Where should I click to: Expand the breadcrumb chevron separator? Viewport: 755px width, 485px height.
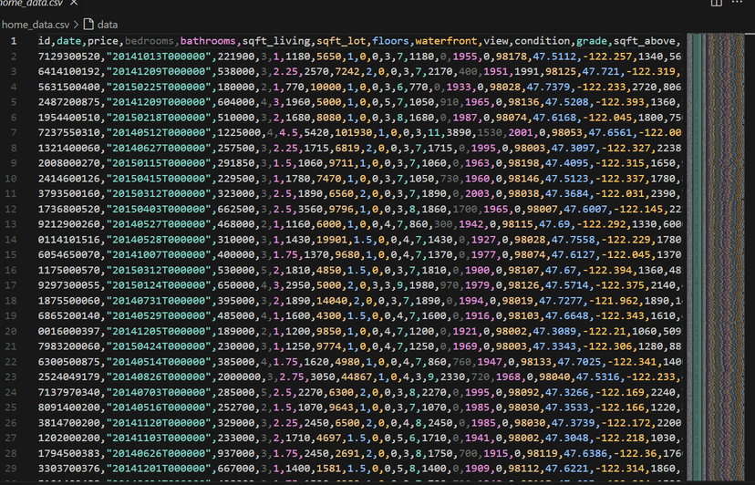(x=76, y=25)
